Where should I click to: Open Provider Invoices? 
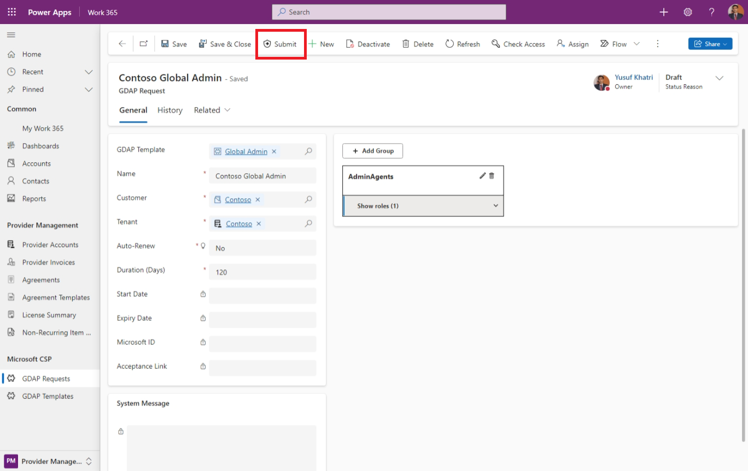pos(50,262)
